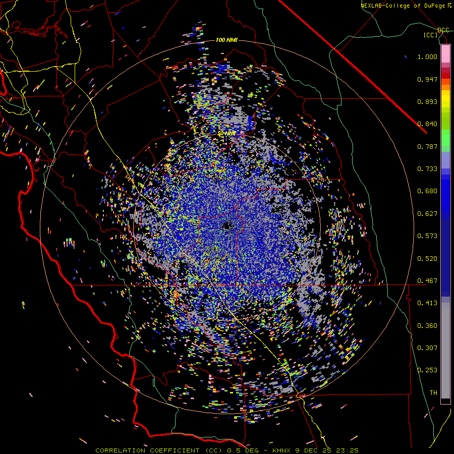Click the 0.733 scale value
This screenshot has height=454, width=454.
pos(427,169)
